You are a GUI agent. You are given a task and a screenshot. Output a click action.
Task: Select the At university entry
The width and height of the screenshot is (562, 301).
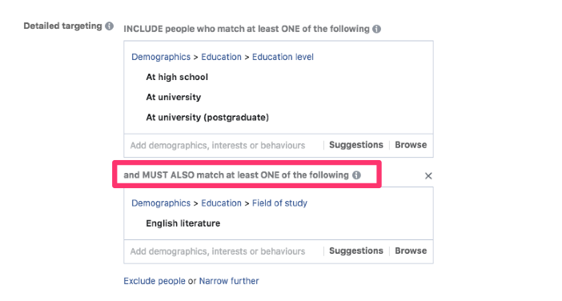[174, 97]
